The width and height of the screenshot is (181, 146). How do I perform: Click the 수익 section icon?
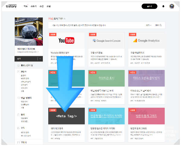point(18,128)
